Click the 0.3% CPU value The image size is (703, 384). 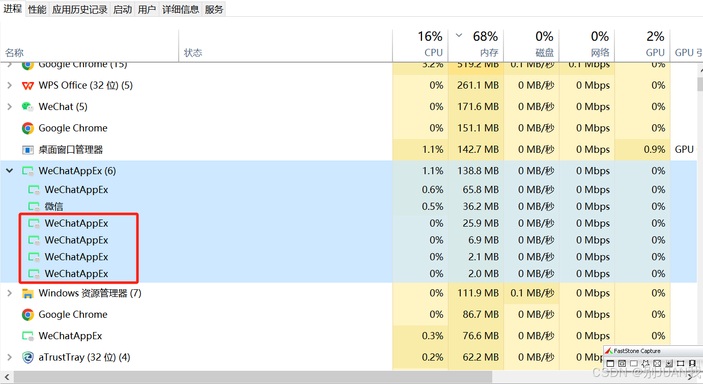[x=433, y=336]
